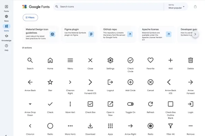Select the Toggle On icon
The height and width of the screenshot is (136, 205).
click(x=130, y=104)
